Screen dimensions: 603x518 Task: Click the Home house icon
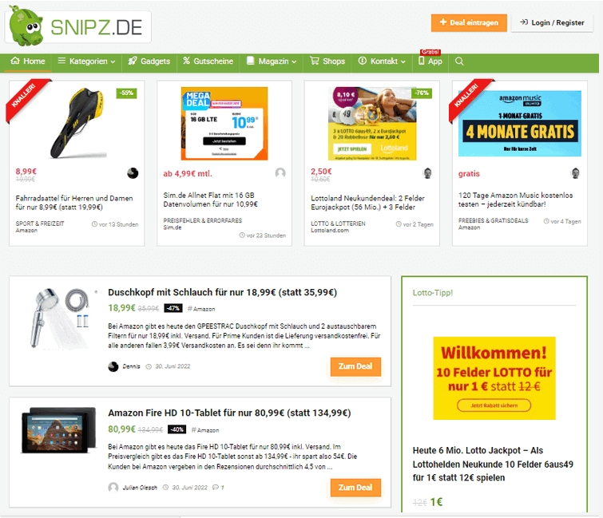point(28,61)
